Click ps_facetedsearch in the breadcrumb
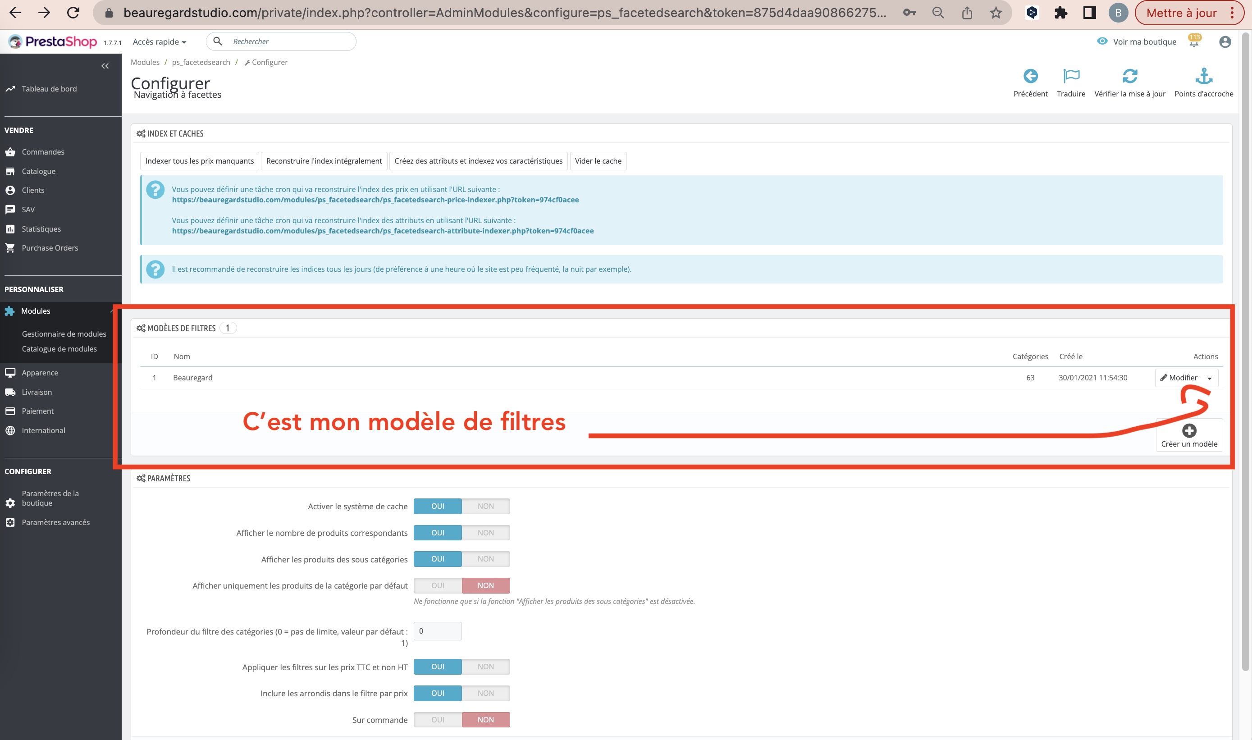This screenshot has height=740, width=1252. [201, 62]
